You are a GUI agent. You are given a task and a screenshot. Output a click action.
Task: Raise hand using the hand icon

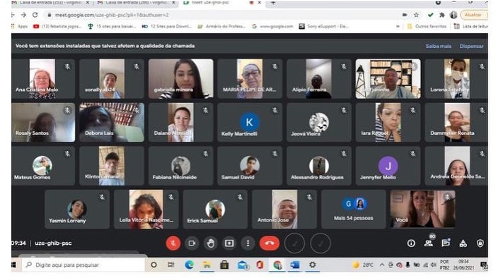tap(211, 243)
